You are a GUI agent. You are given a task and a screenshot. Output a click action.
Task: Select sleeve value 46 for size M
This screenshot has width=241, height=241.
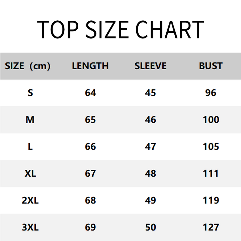pyautogui.click(x=150, y=119)
